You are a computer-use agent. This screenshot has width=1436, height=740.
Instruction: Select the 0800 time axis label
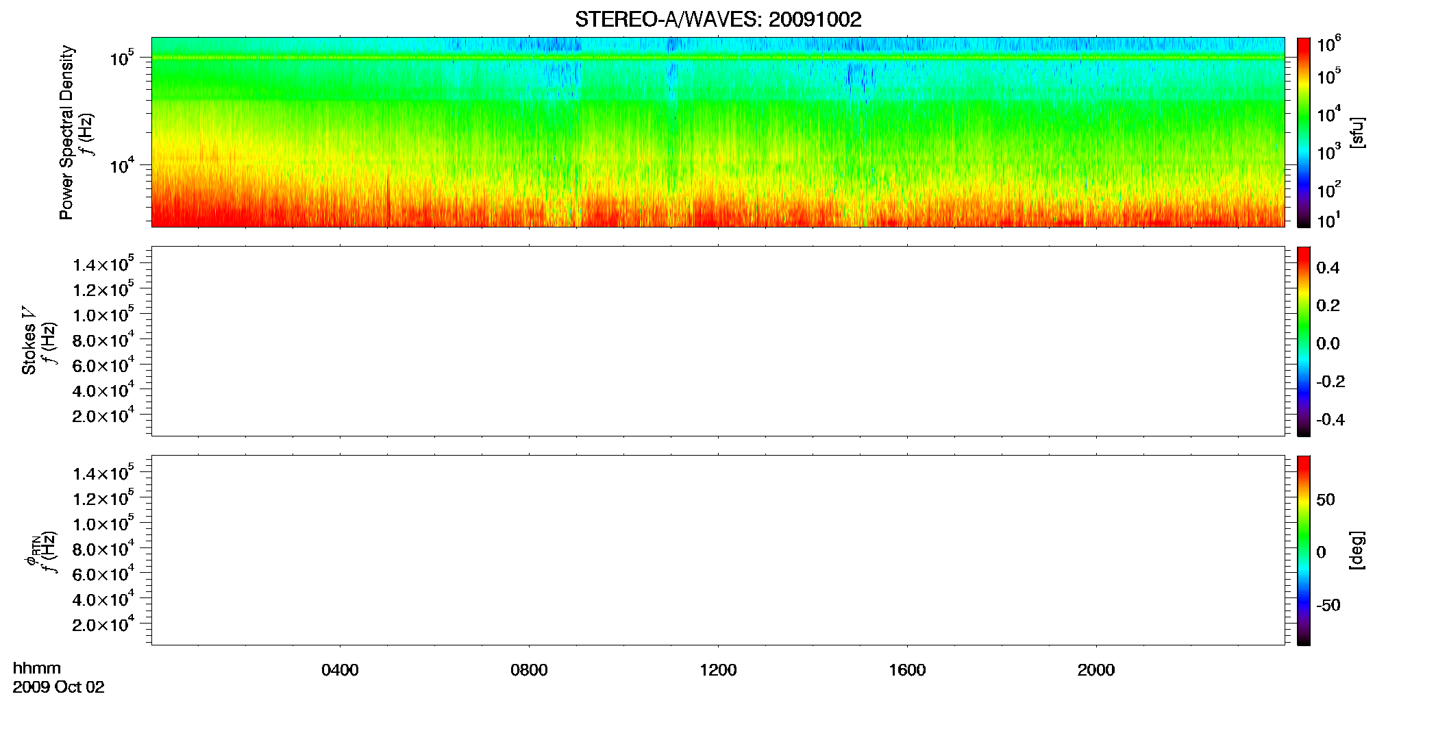529,670
